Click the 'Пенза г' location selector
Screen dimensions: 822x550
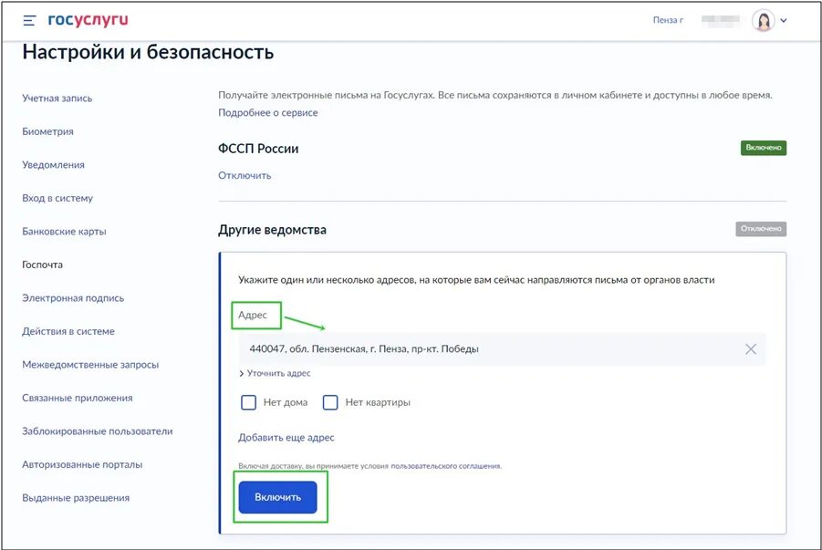click(x=668, y=20)
